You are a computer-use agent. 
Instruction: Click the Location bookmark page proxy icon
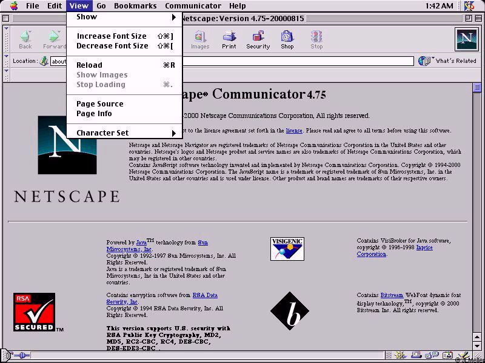coord(44,61)
